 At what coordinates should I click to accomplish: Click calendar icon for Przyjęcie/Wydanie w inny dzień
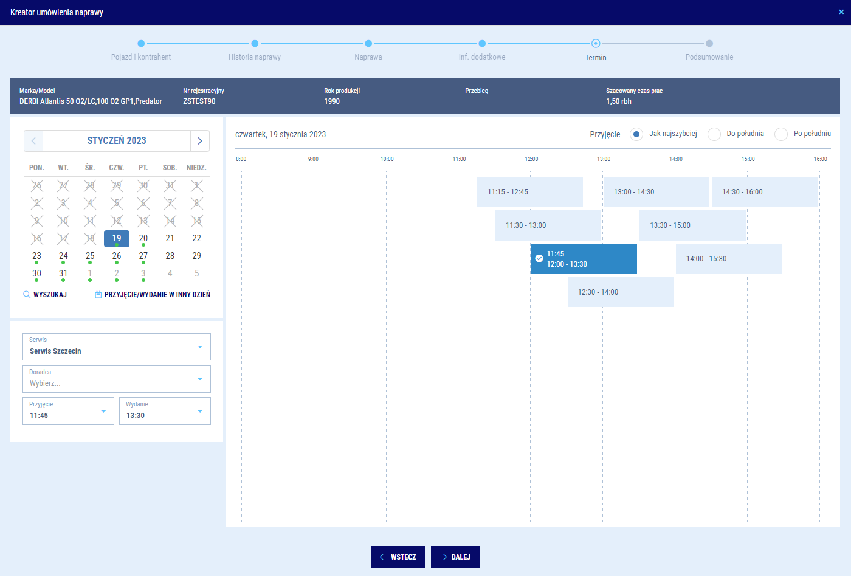(x=98, y=295)
